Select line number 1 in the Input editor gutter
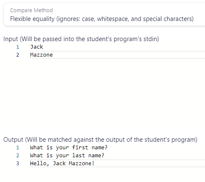The image size is (205, 182). [18, 47]
